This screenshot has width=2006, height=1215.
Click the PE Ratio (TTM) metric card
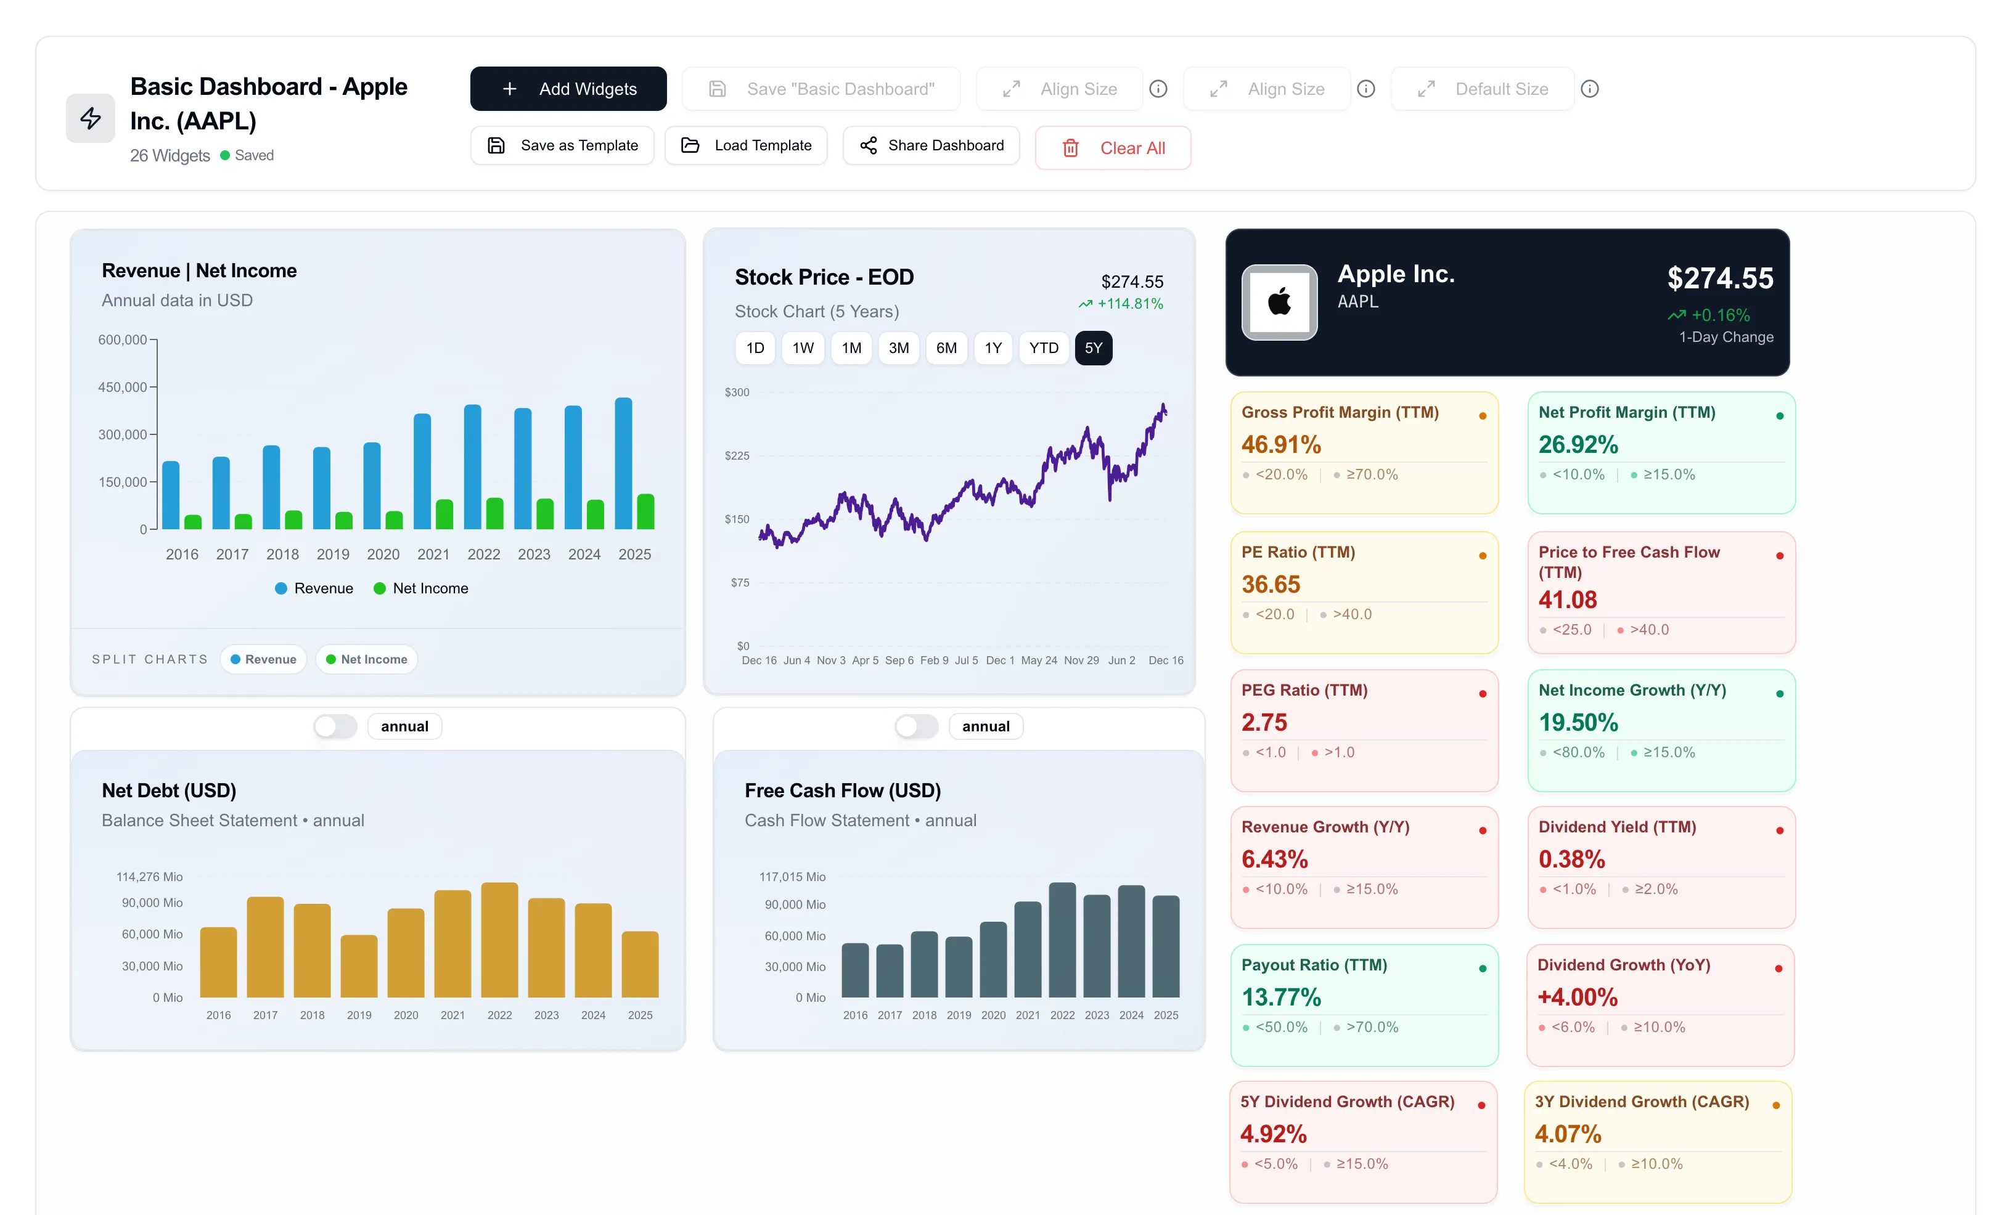pyautogui.click(x=1364, y=591)
